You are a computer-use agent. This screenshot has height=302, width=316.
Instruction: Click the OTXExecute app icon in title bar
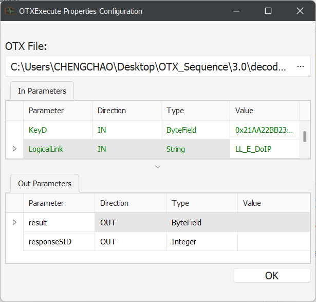click(10, 11)
